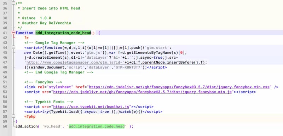The height and width of the screenshot is (136, 283).
Task: Toggle the fold marker beside line 58
Action: point(13,116)
